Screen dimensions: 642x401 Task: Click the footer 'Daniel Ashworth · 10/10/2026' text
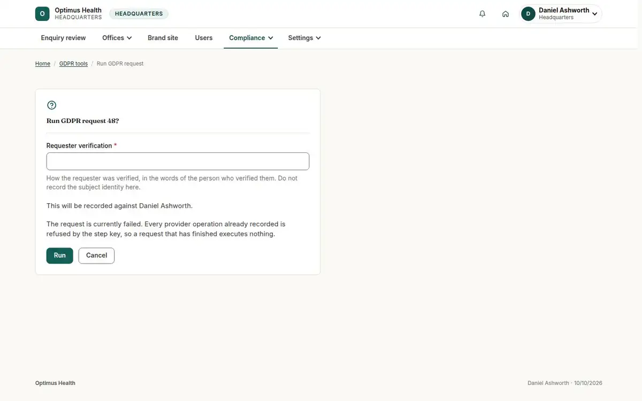point(565,383)
